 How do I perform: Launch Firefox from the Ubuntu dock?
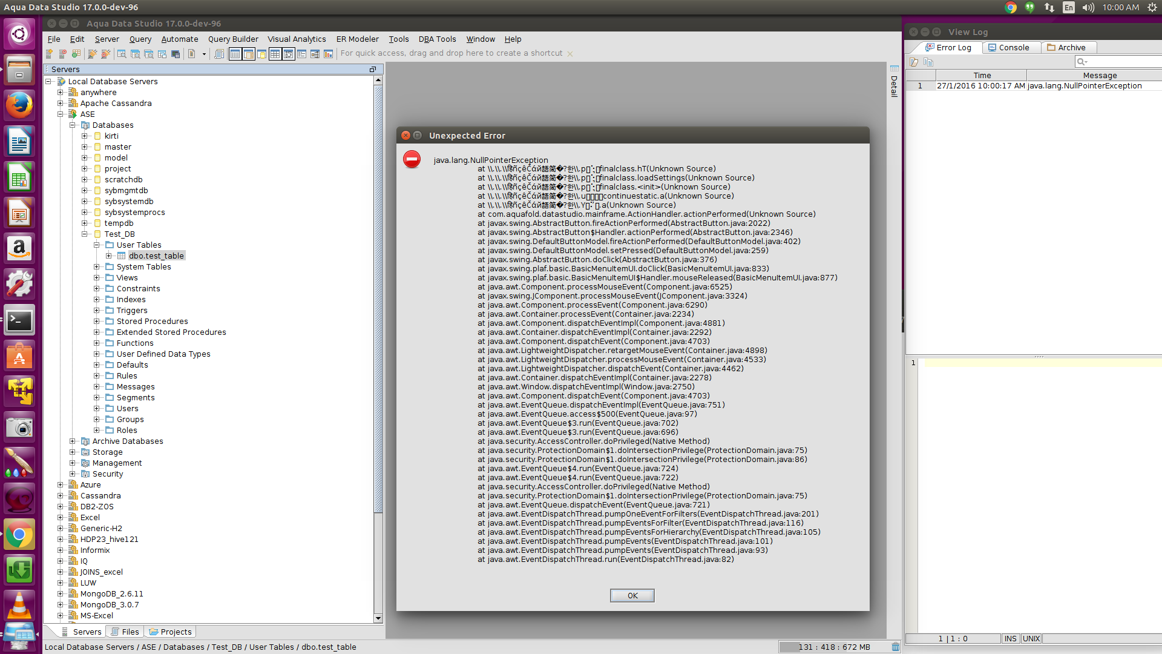tap(19, 105)
